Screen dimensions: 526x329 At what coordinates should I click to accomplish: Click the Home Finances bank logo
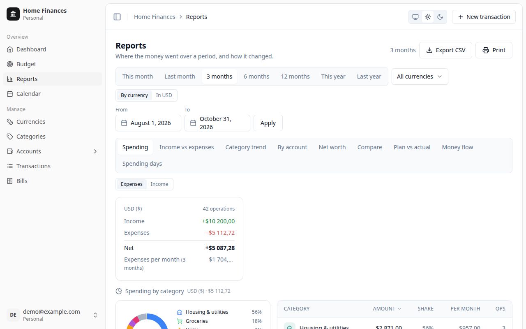click(x=13, y=14)
